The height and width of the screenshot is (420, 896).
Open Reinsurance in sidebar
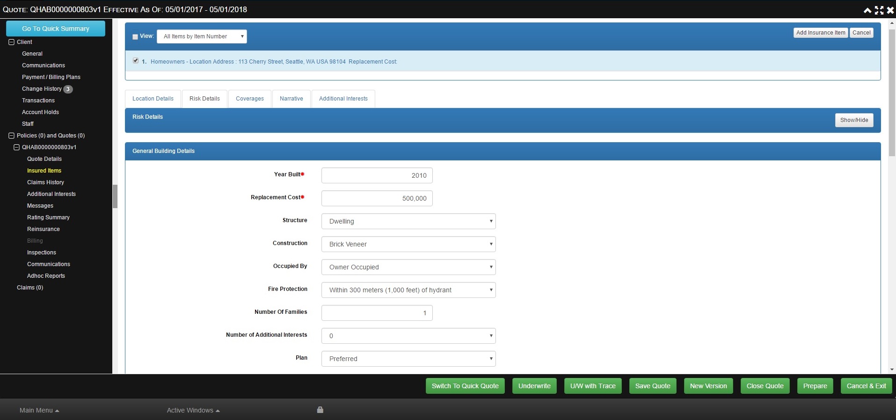click(x=44, y=229)
